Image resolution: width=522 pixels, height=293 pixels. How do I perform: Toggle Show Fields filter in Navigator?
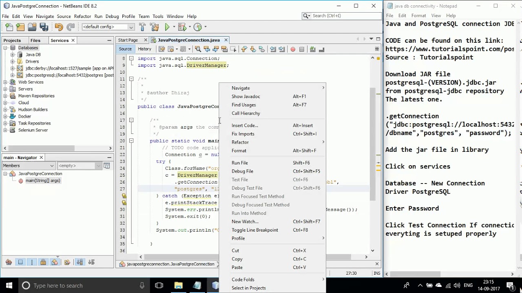coord(20,262)
